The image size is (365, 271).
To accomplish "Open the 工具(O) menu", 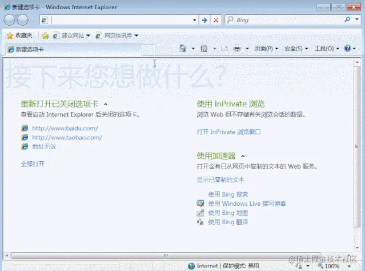I will point(327,49).
